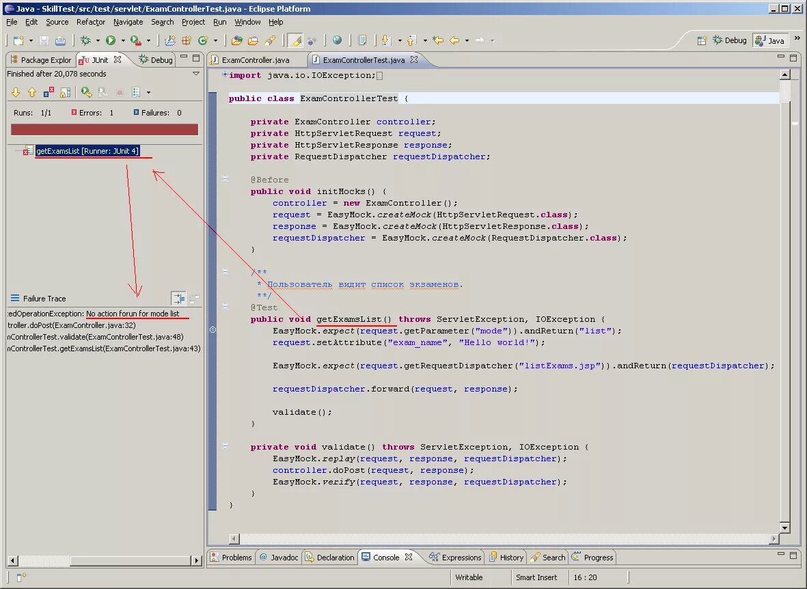The height and width of the screenshot is (589, 807).
Task: Open the Source menu
Action: [x=57, y=22]
